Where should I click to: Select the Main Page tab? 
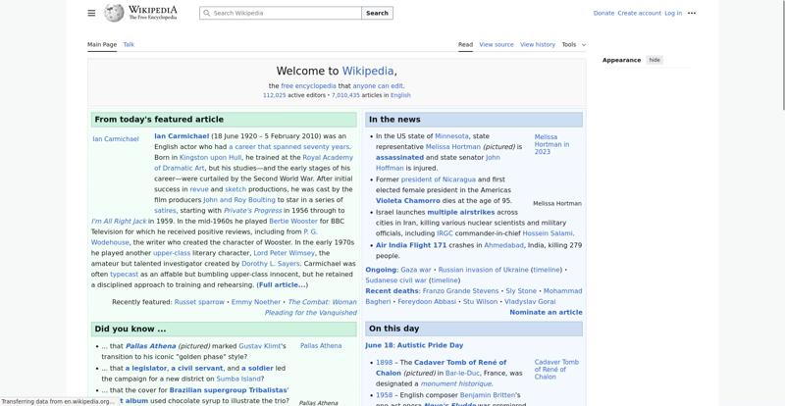[x=102, y=44]
